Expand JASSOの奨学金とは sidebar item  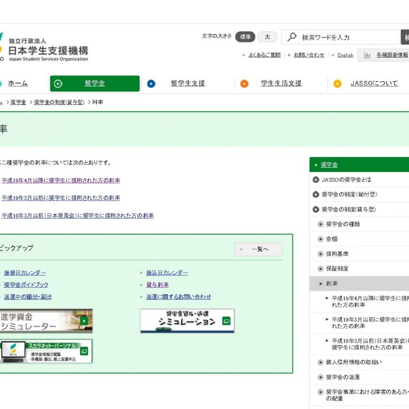[x=346, y=180]
